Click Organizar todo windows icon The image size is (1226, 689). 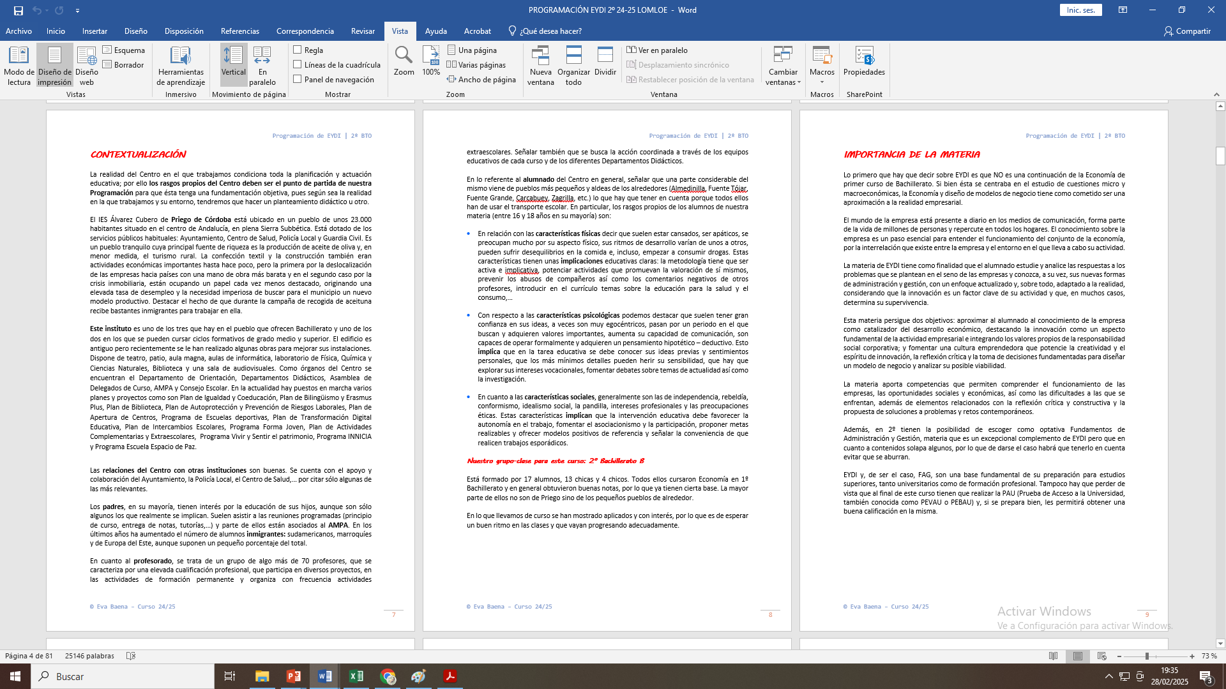[573, 65]
